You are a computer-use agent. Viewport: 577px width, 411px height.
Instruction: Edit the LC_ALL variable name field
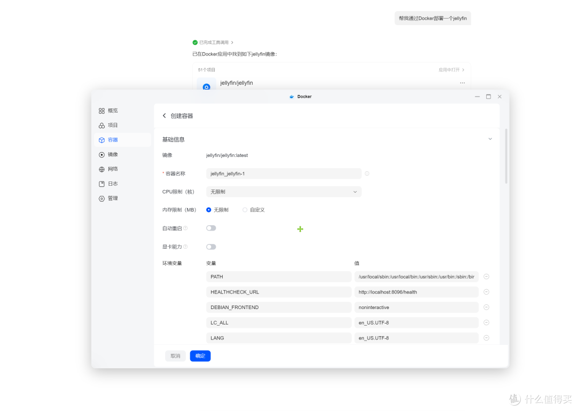click(278, 323)
